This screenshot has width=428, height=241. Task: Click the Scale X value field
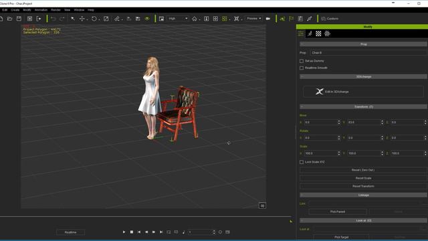(321, 153)
